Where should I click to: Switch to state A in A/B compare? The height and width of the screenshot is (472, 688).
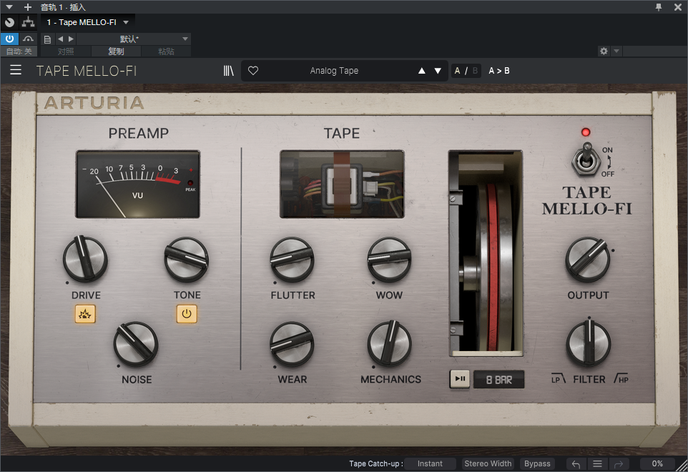(x=457, y=71)
